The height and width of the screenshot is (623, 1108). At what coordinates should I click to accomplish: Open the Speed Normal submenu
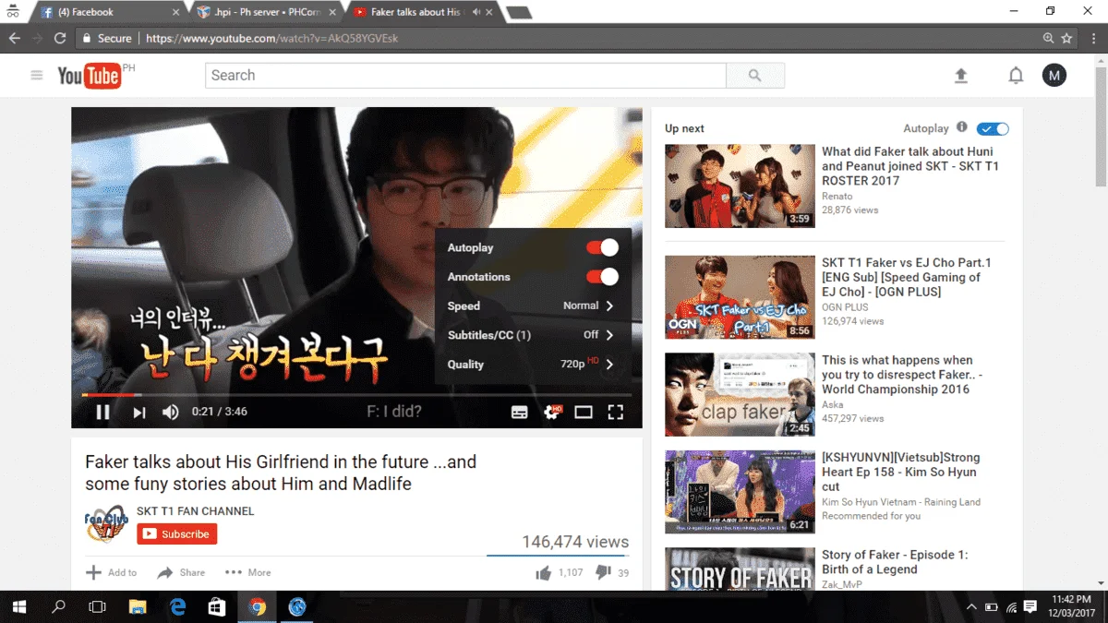coord(533,306)
